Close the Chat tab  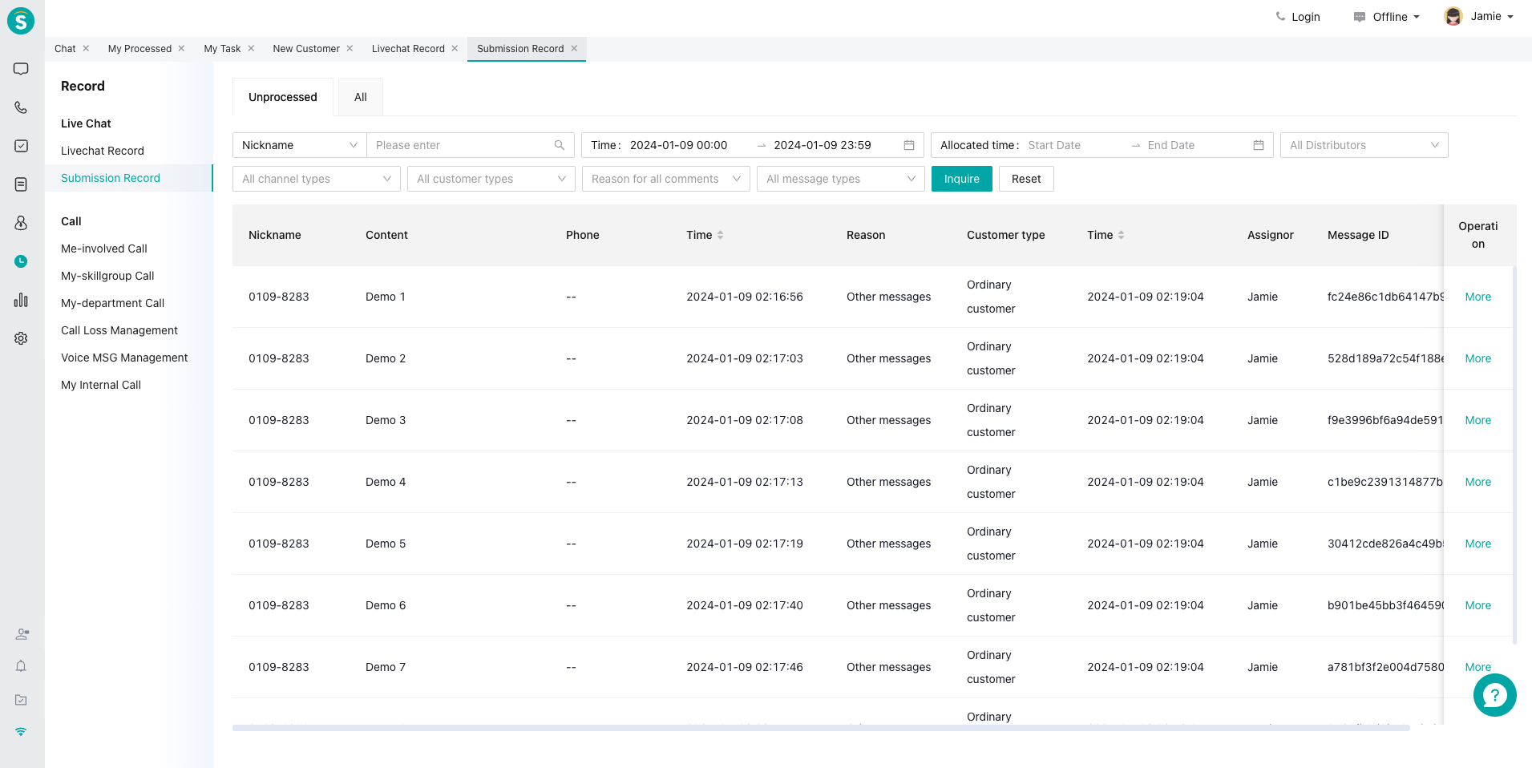pos(86,48)
